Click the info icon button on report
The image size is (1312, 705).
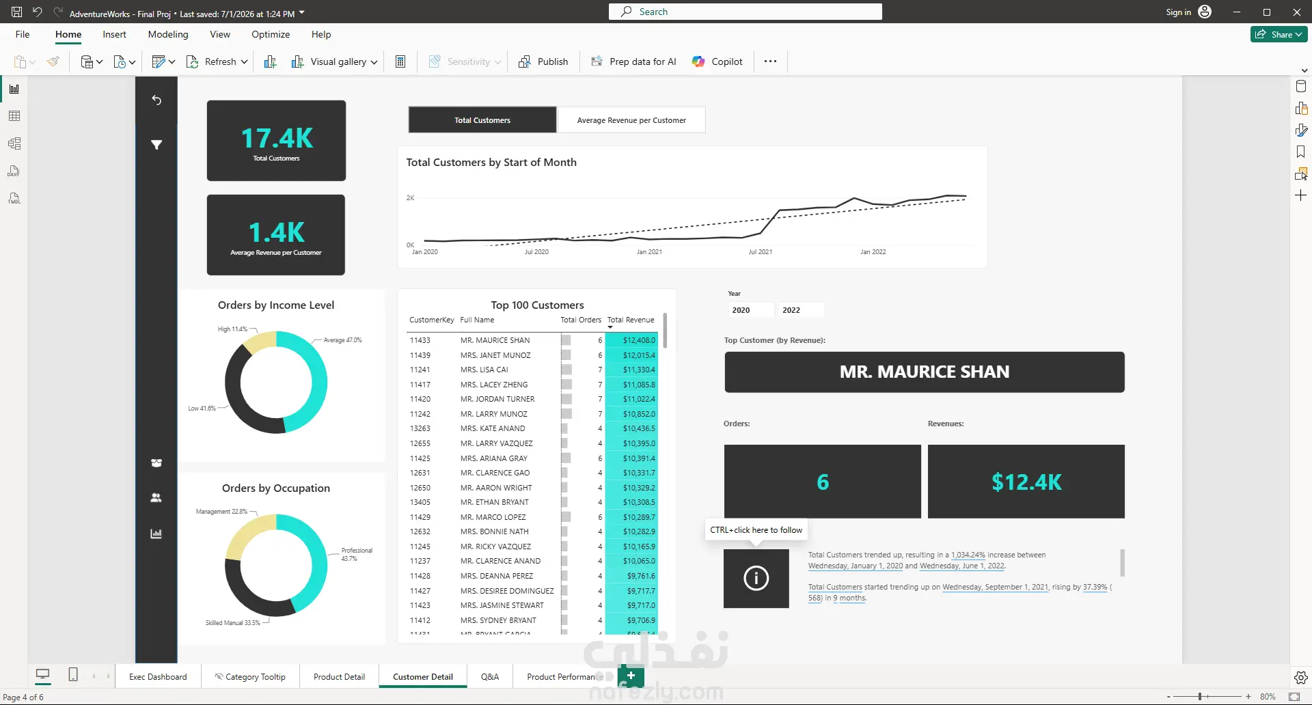756,578
